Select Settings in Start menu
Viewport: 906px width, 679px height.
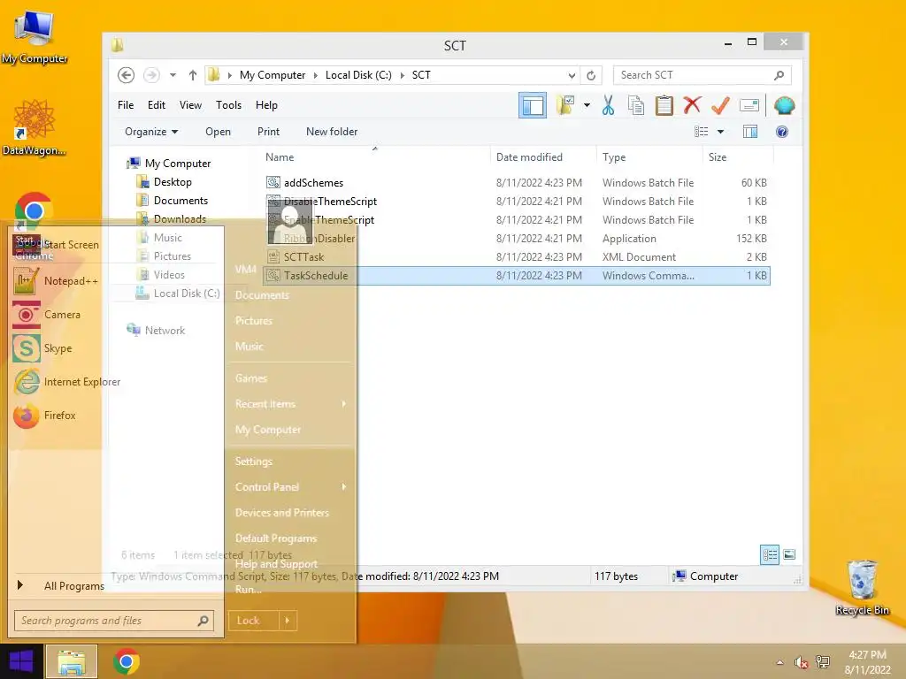coord(290,462)
